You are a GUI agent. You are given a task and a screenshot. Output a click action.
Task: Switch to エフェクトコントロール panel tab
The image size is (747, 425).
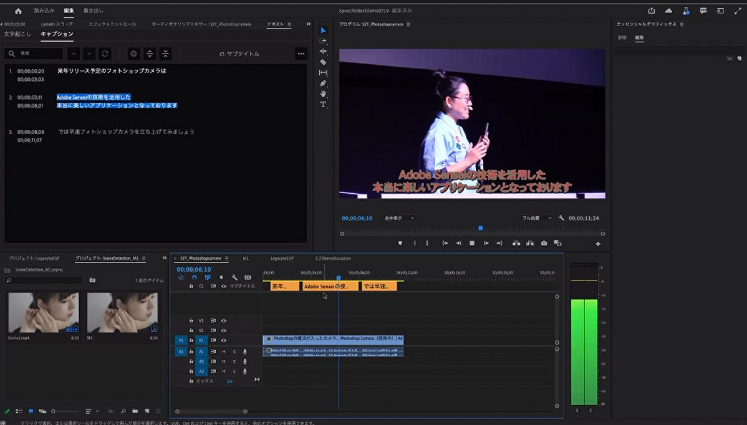coord(112,24)
